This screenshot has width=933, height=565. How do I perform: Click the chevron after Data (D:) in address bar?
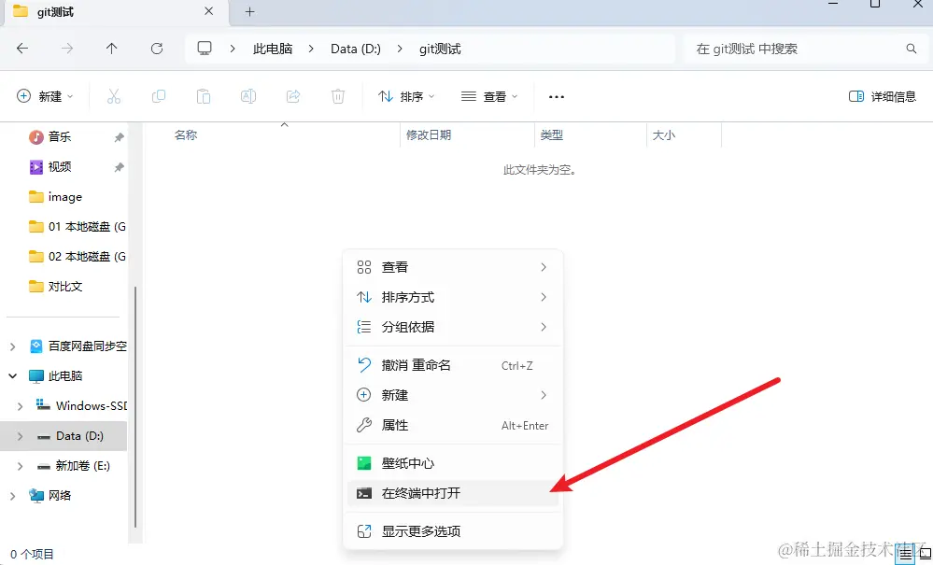pyautogui.click(x=400, y=49)
